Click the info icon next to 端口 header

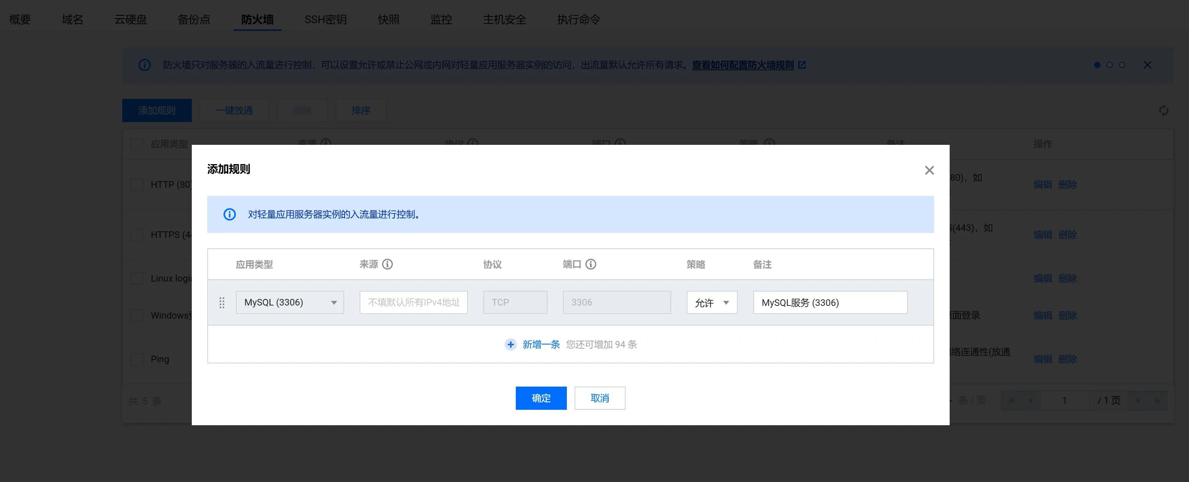coord(591,264)
